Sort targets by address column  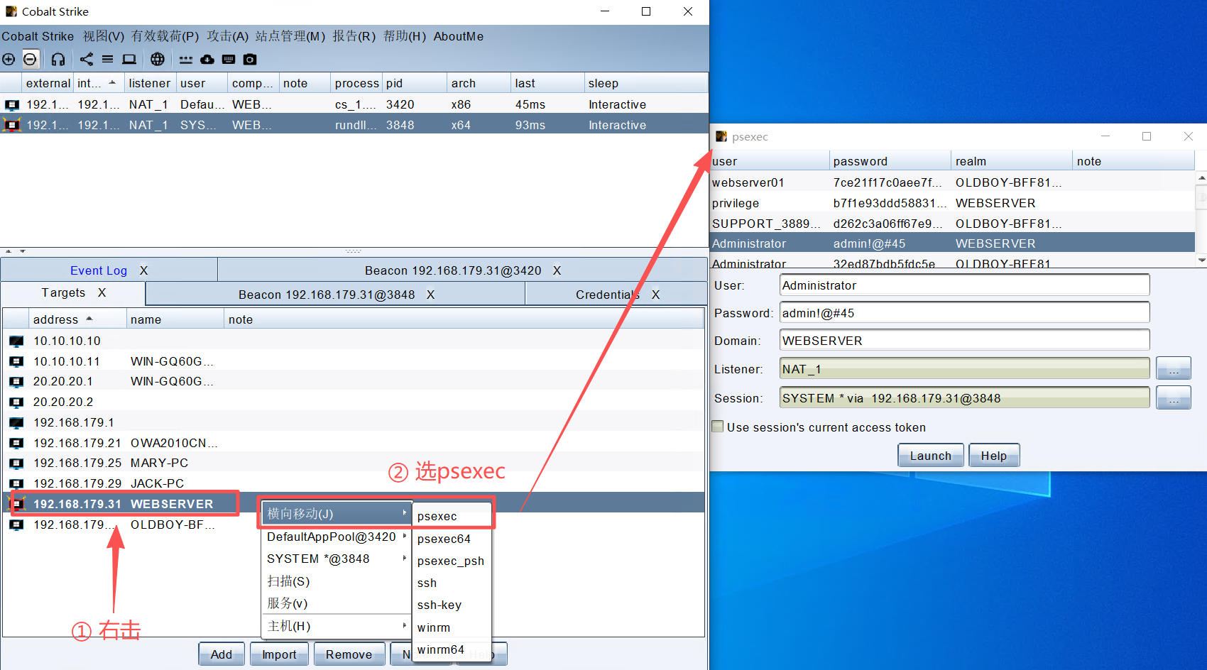tap(77, 319)
